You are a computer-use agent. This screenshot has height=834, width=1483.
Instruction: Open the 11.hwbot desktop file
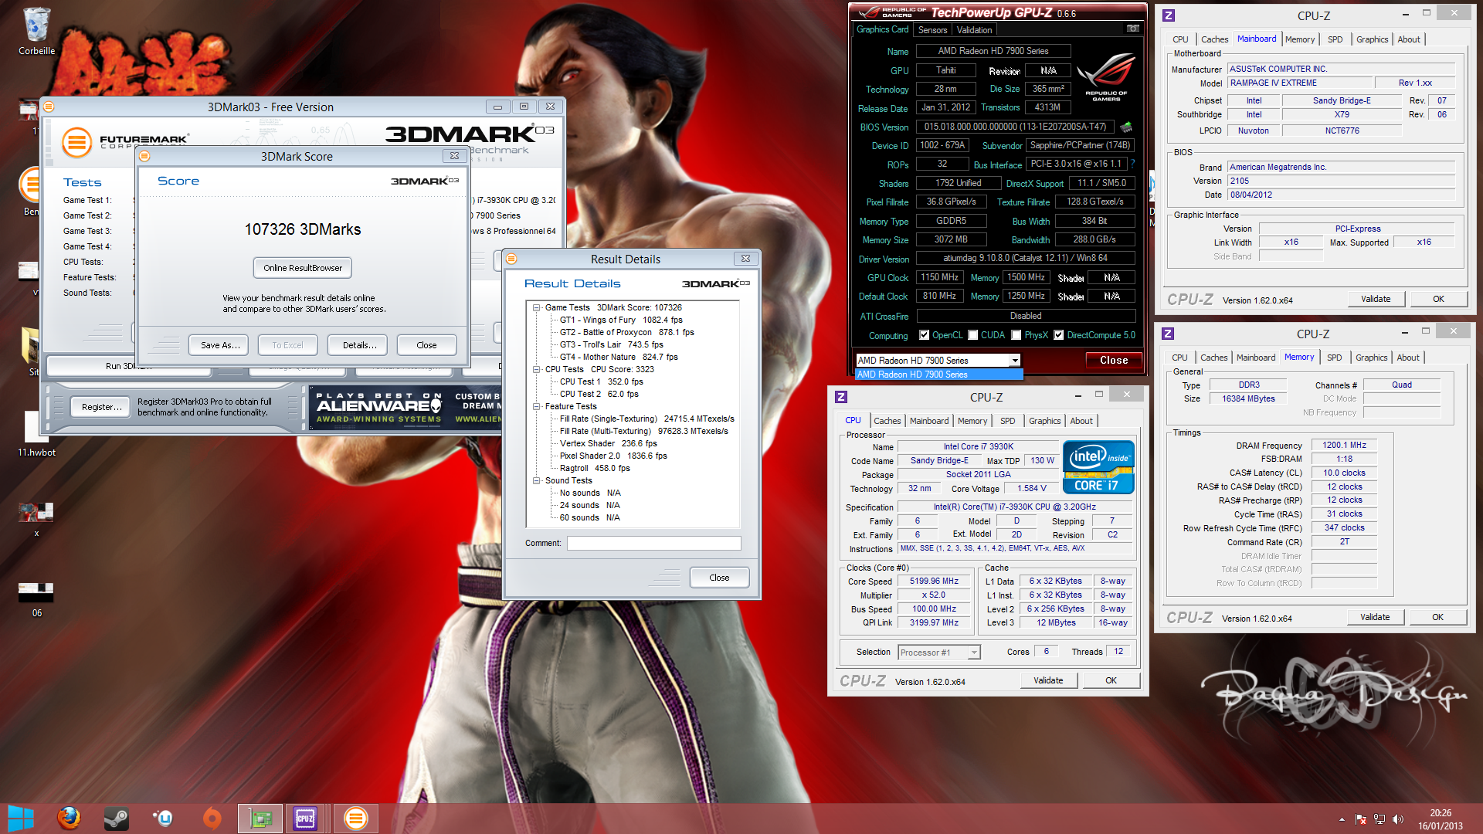36,434
